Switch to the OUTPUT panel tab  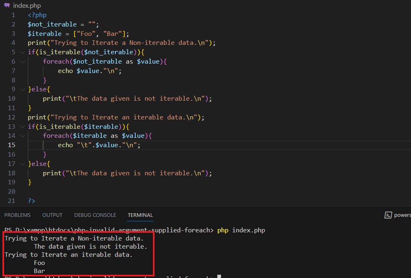52,215
